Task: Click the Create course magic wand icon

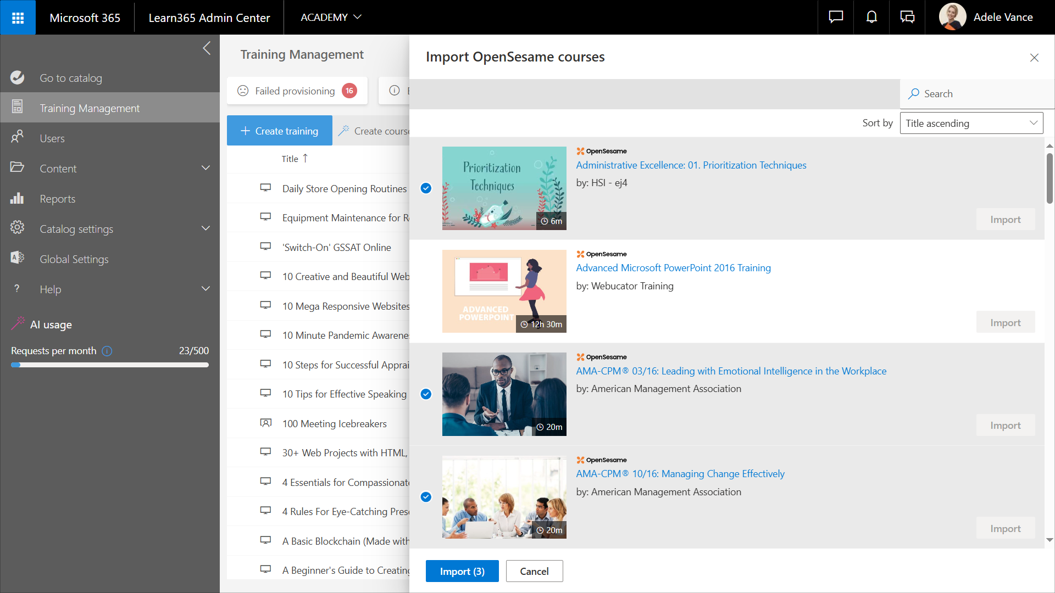Action: click(x=343, y=131)
